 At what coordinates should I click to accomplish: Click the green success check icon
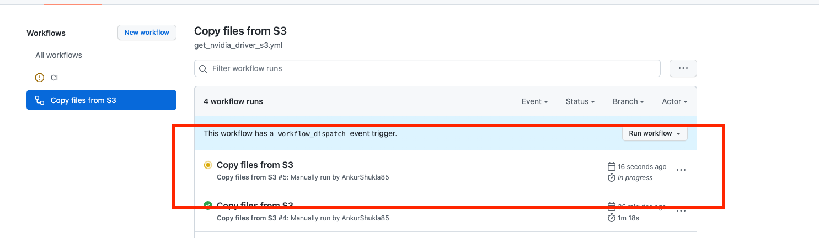coord(208,205)
